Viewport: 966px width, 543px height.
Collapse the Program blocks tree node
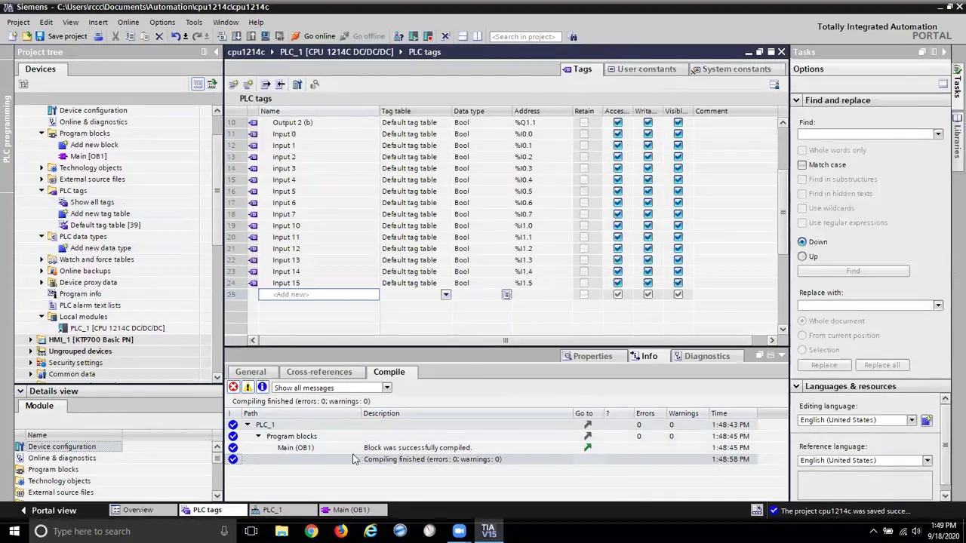(42, 133)
